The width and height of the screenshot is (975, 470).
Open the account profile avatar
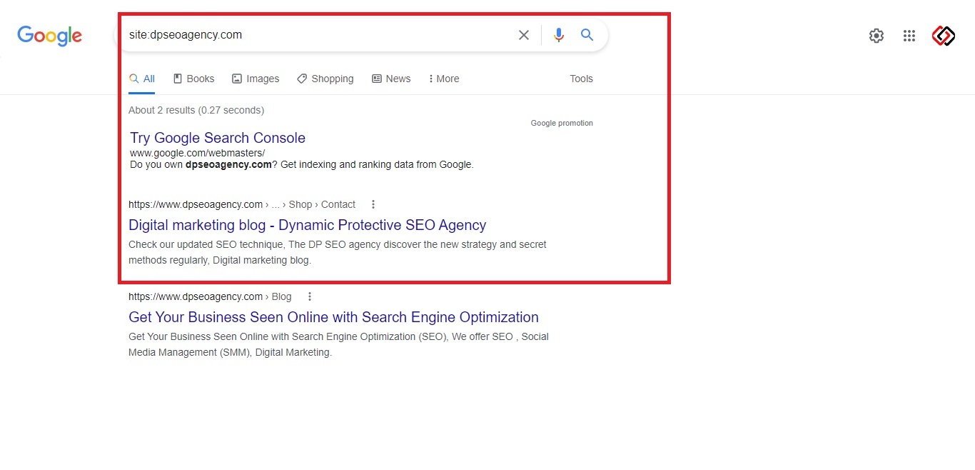pos(944,36)
